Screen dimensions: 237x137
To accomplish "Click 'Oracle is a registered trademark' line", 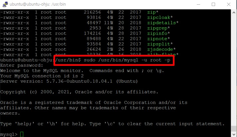I will click(94, 102).
